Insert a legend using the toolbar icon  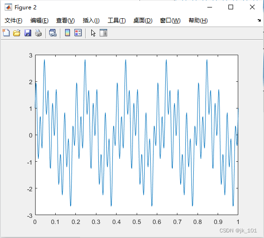coord(78,33)
